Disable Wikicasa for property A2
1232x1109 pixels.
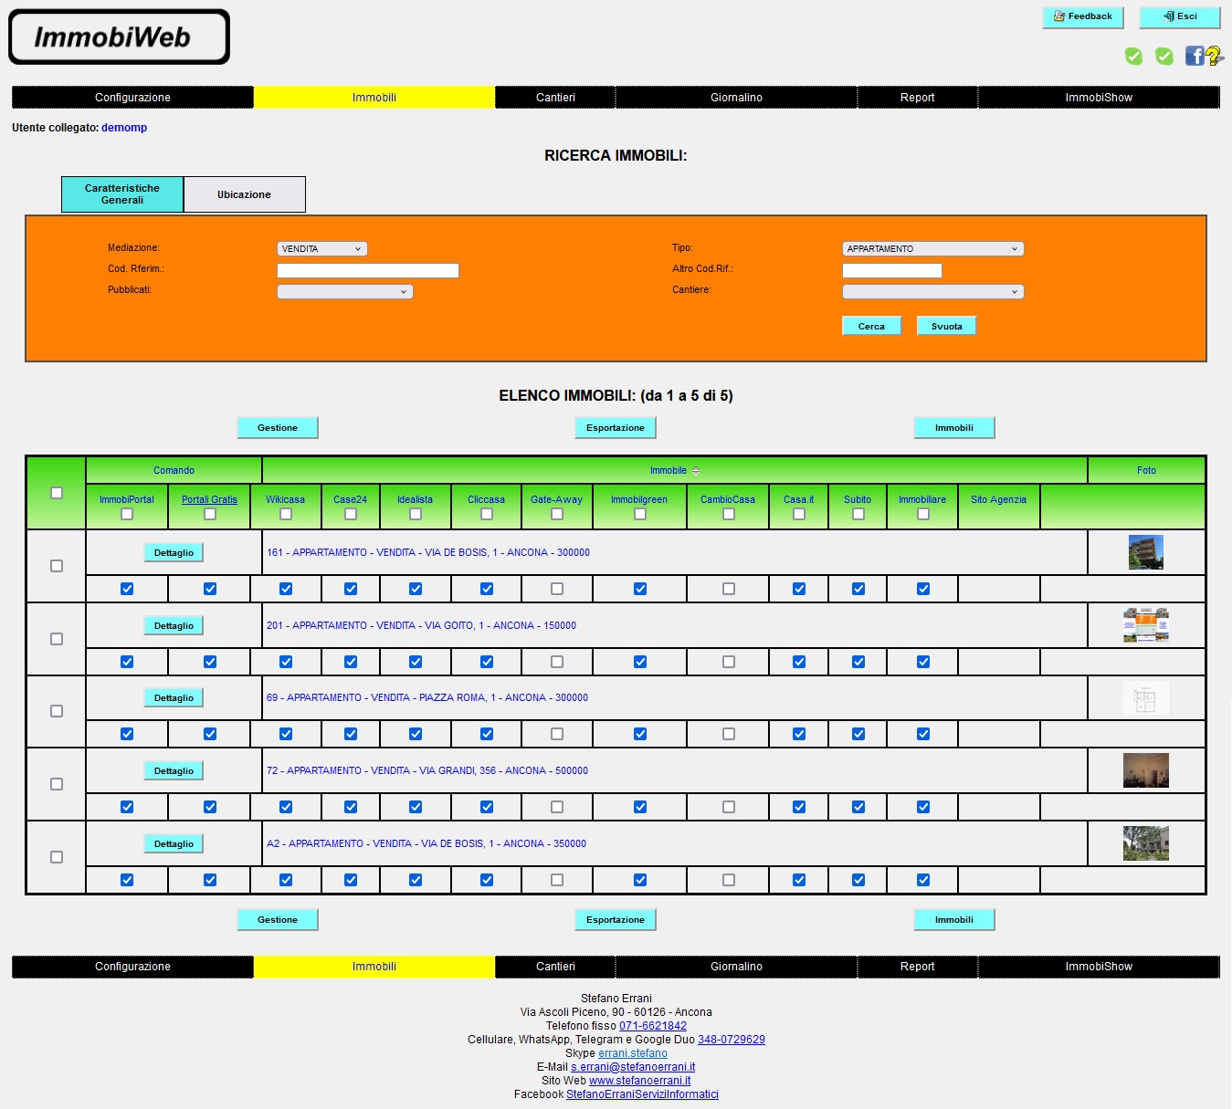tap(286, 879)
